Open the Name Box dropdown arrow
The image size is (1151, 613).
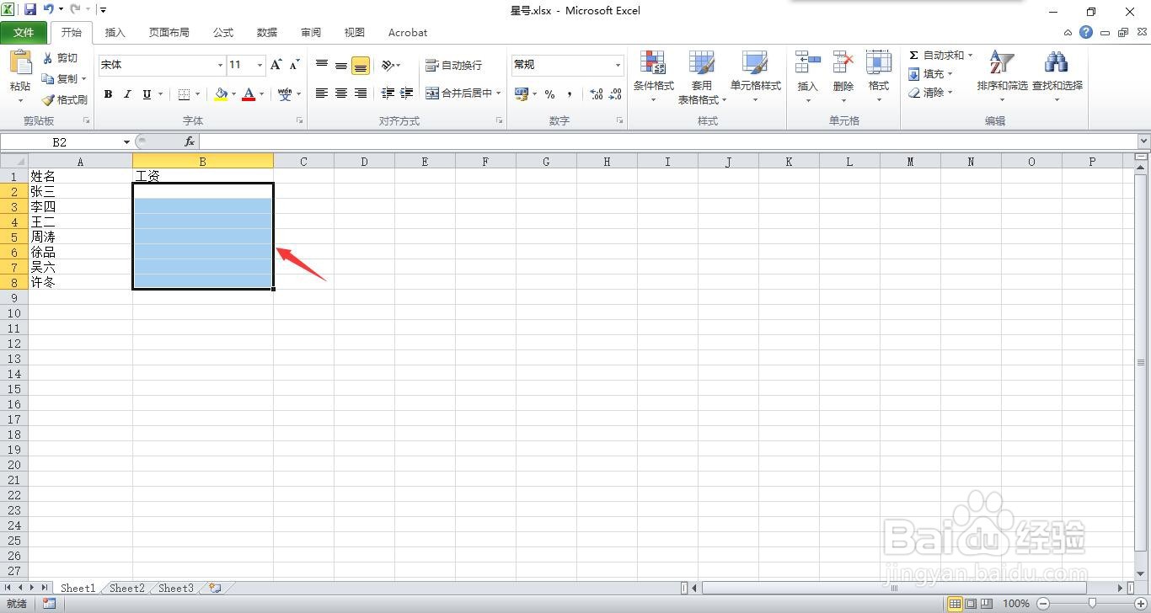[127, 141]
